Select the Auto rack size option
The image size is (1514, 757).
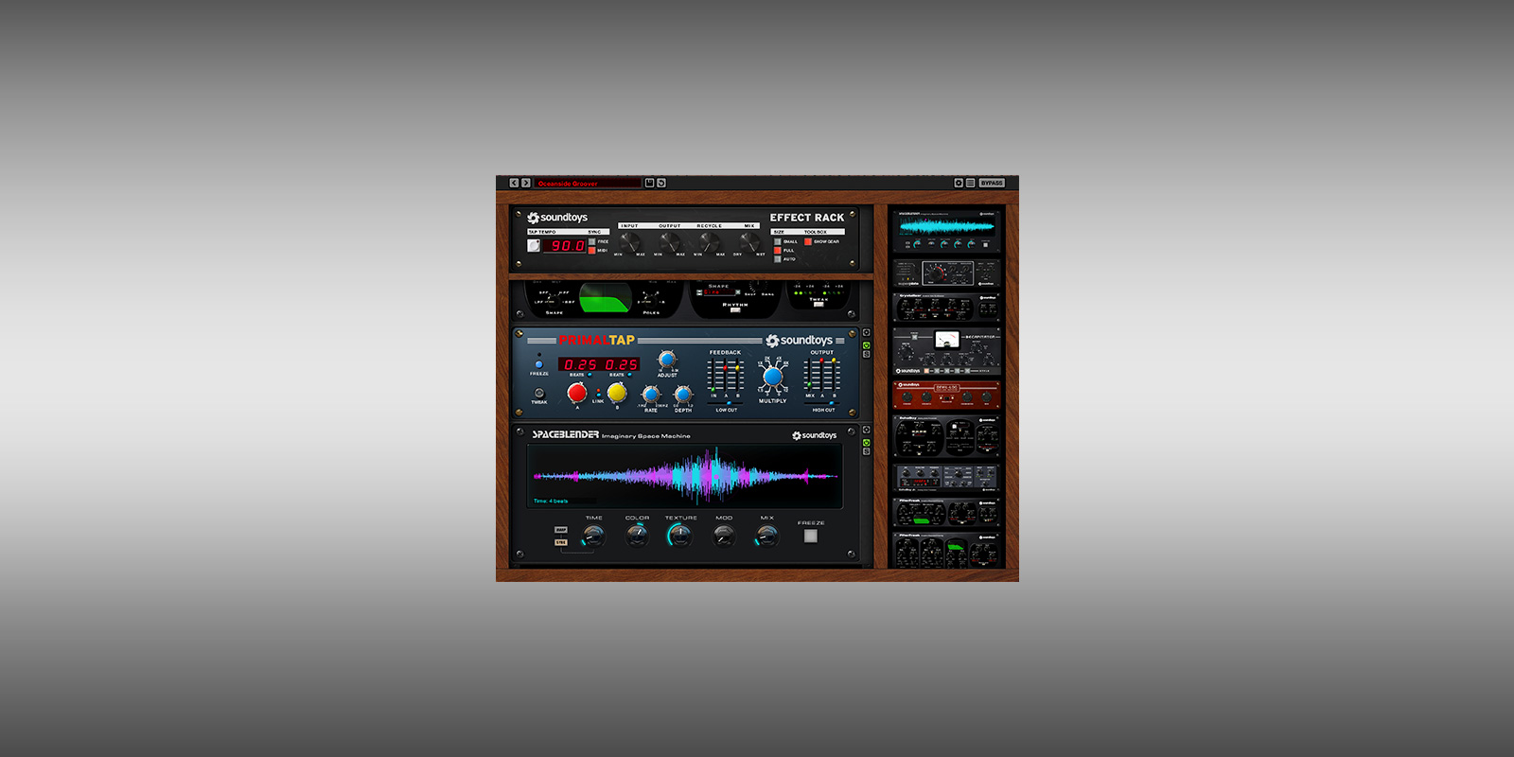pyautogui.click(x=778, y=259)
